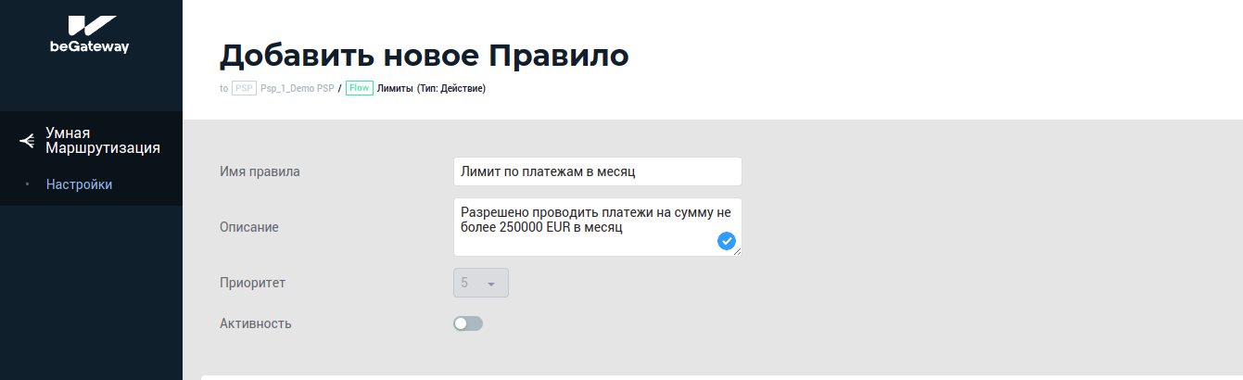Click the smart routing arrows icon

27,141
